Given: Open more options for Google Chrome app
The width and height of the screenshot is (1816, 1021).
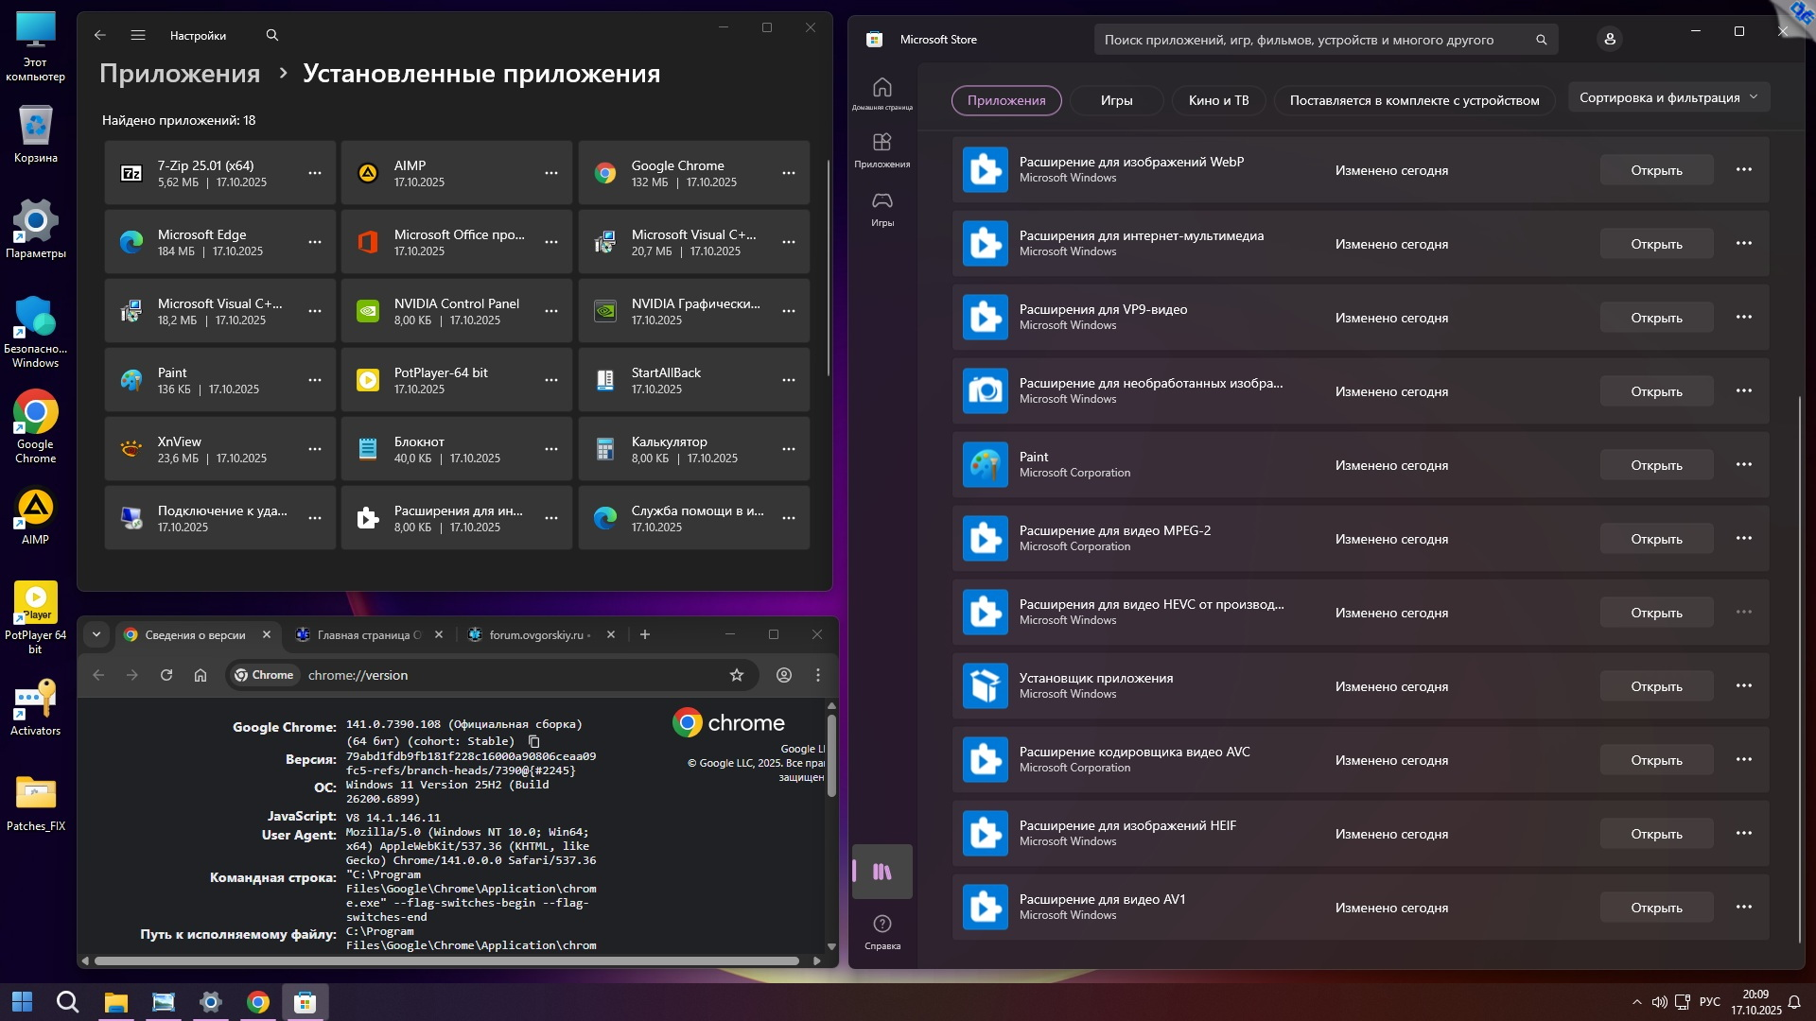Looking at the screenshot, I should (x=788, y=173).
